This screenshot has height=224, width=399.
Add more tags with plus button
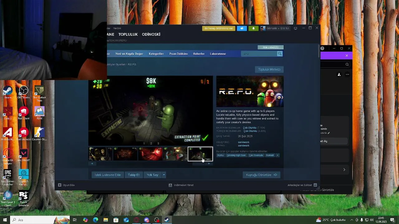277,155
